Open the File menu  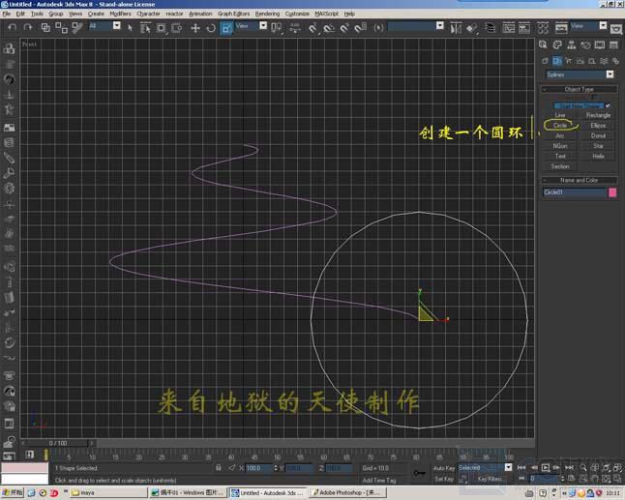[x=7, y=14]
